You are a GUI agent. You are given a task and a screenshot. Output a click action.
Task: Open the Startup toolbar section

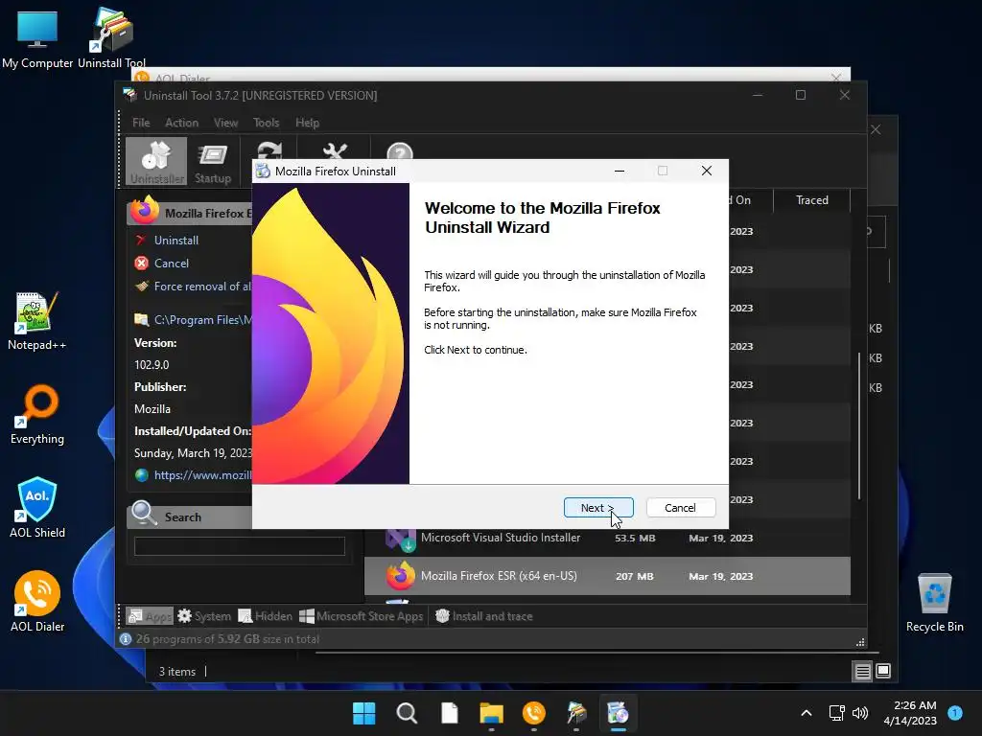pyautogui.click(x=212, y=162)
